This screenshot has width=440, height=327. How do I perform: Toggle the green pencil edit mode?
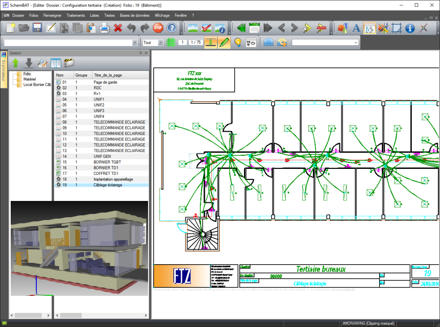pyautogui.click(x=224, y=42)
